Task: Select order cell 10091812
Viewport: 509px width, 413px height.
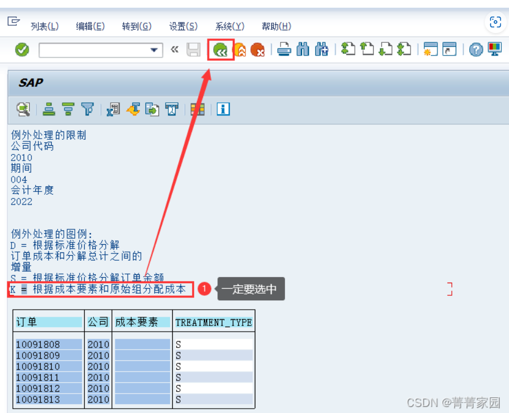Action: [49, 388]
